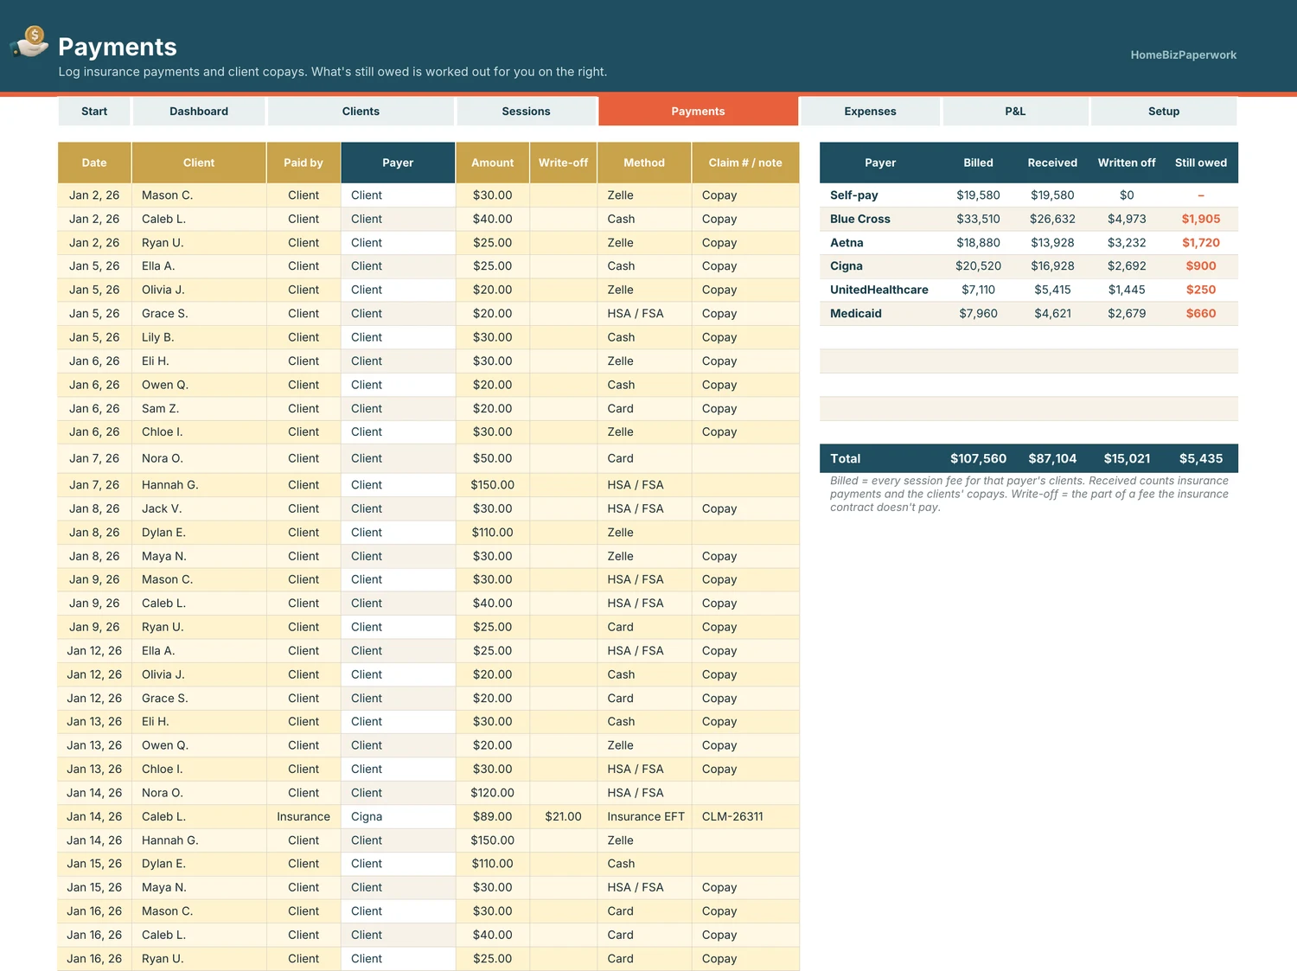Click the $5,435 total still owed
This screenshot has height=971, width=1297.
click(1200, 458)
